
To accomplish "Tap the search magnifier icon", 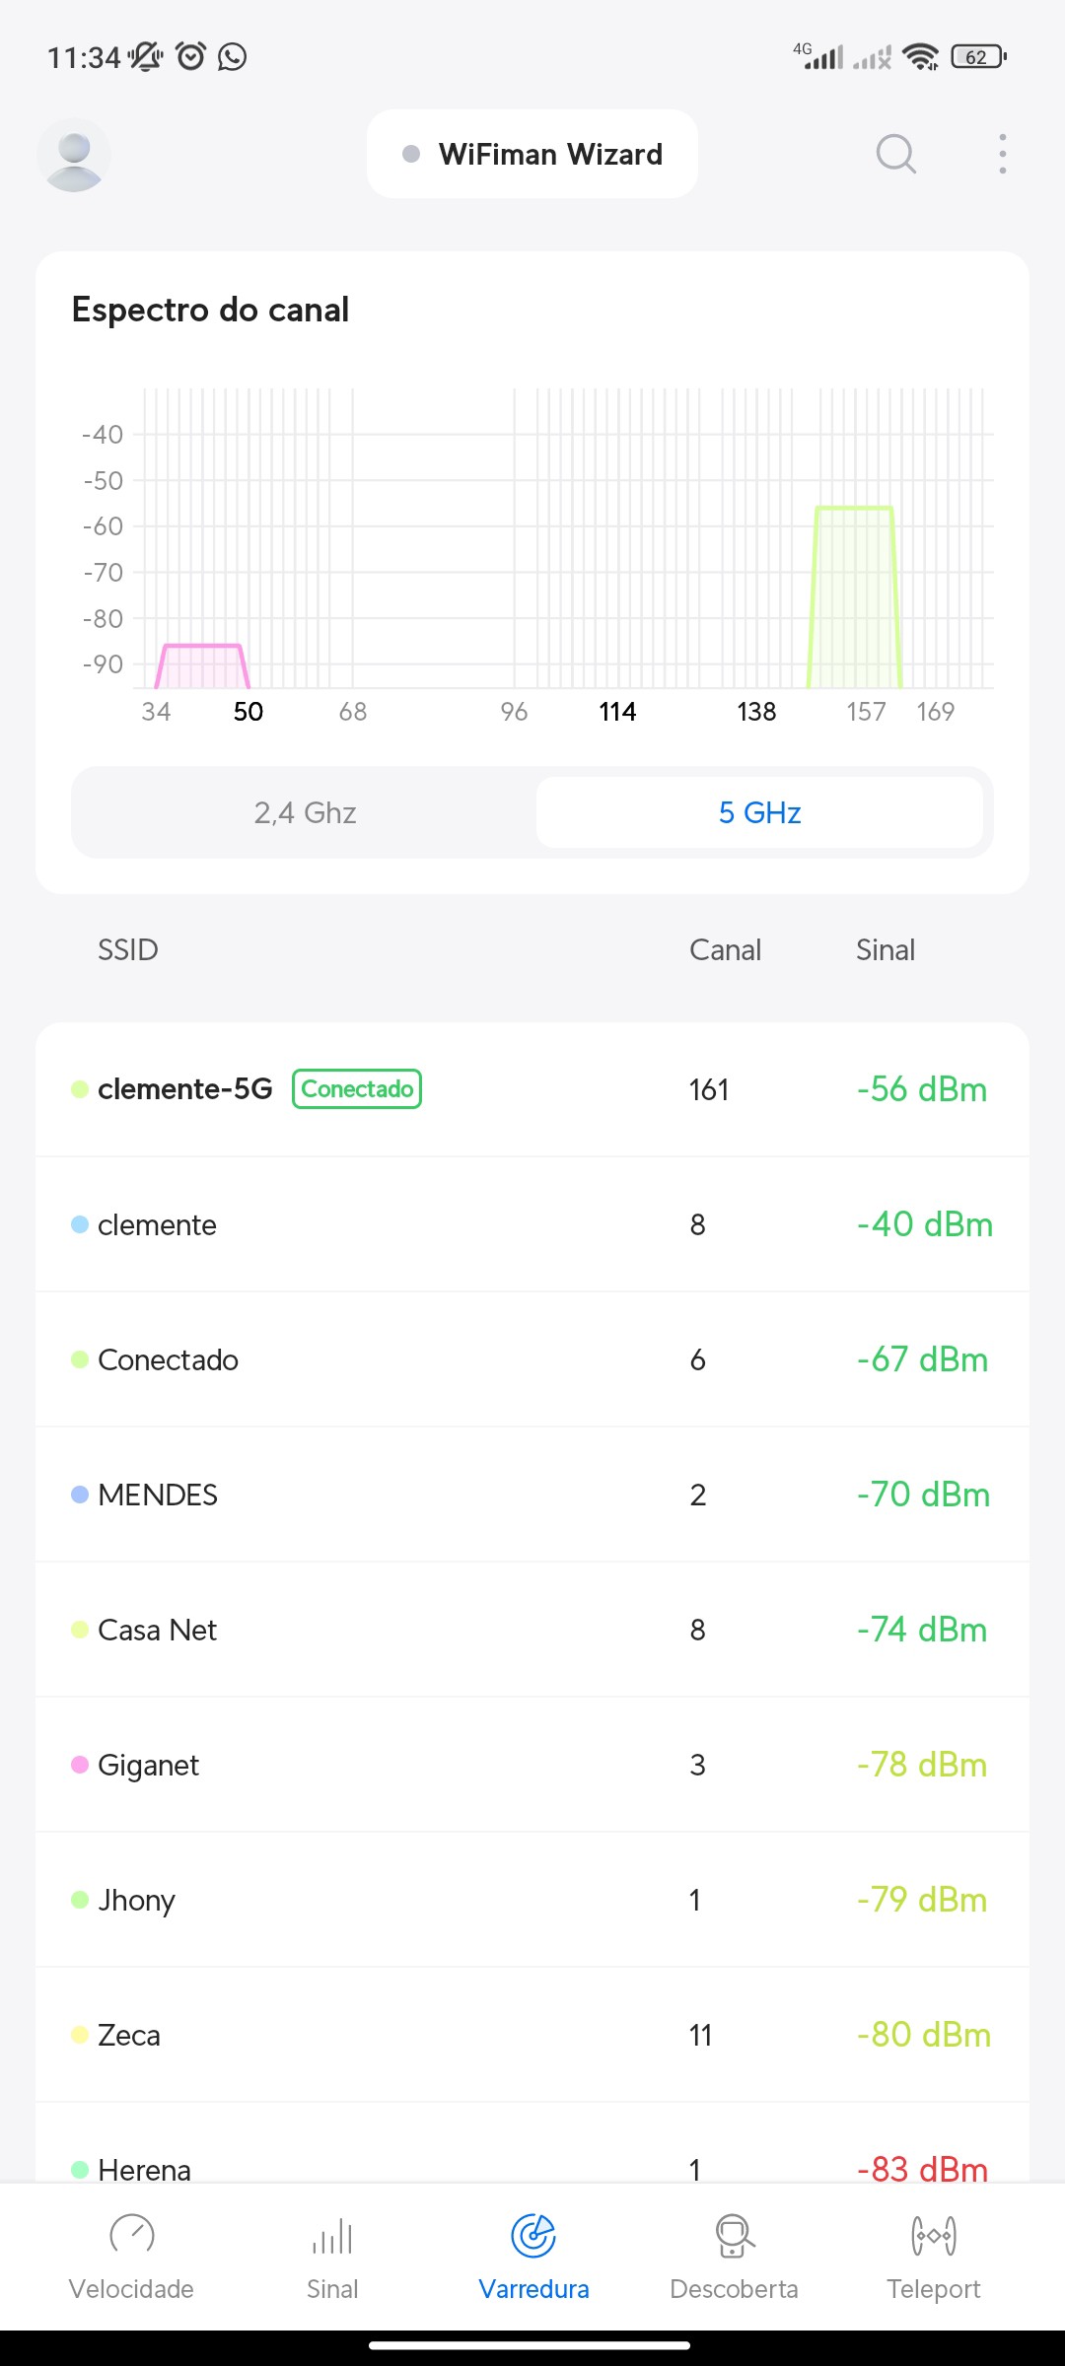I will 895,154.
